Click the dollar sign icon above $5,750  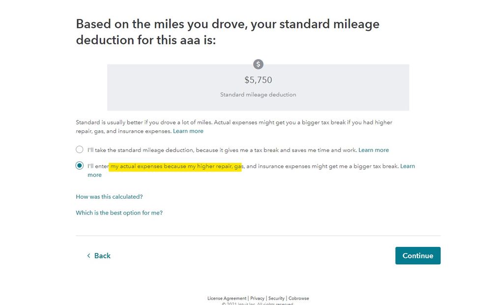point(258,64)
